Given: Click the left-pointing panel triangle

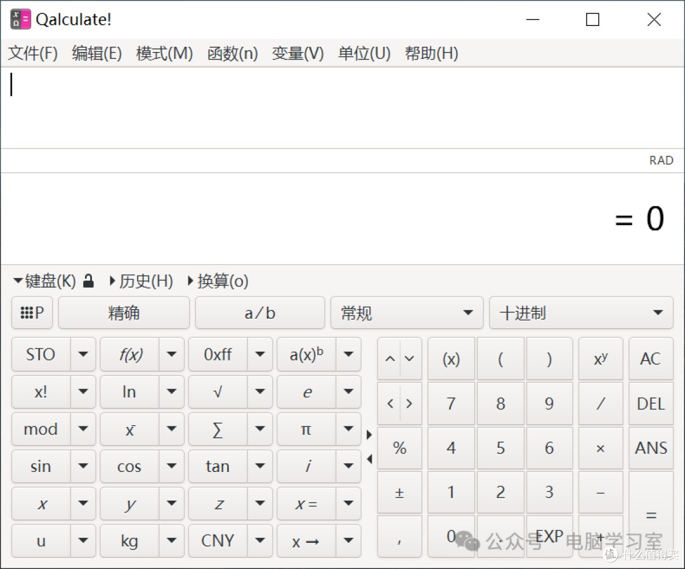Looking at the screenshot, I should 369,459.
